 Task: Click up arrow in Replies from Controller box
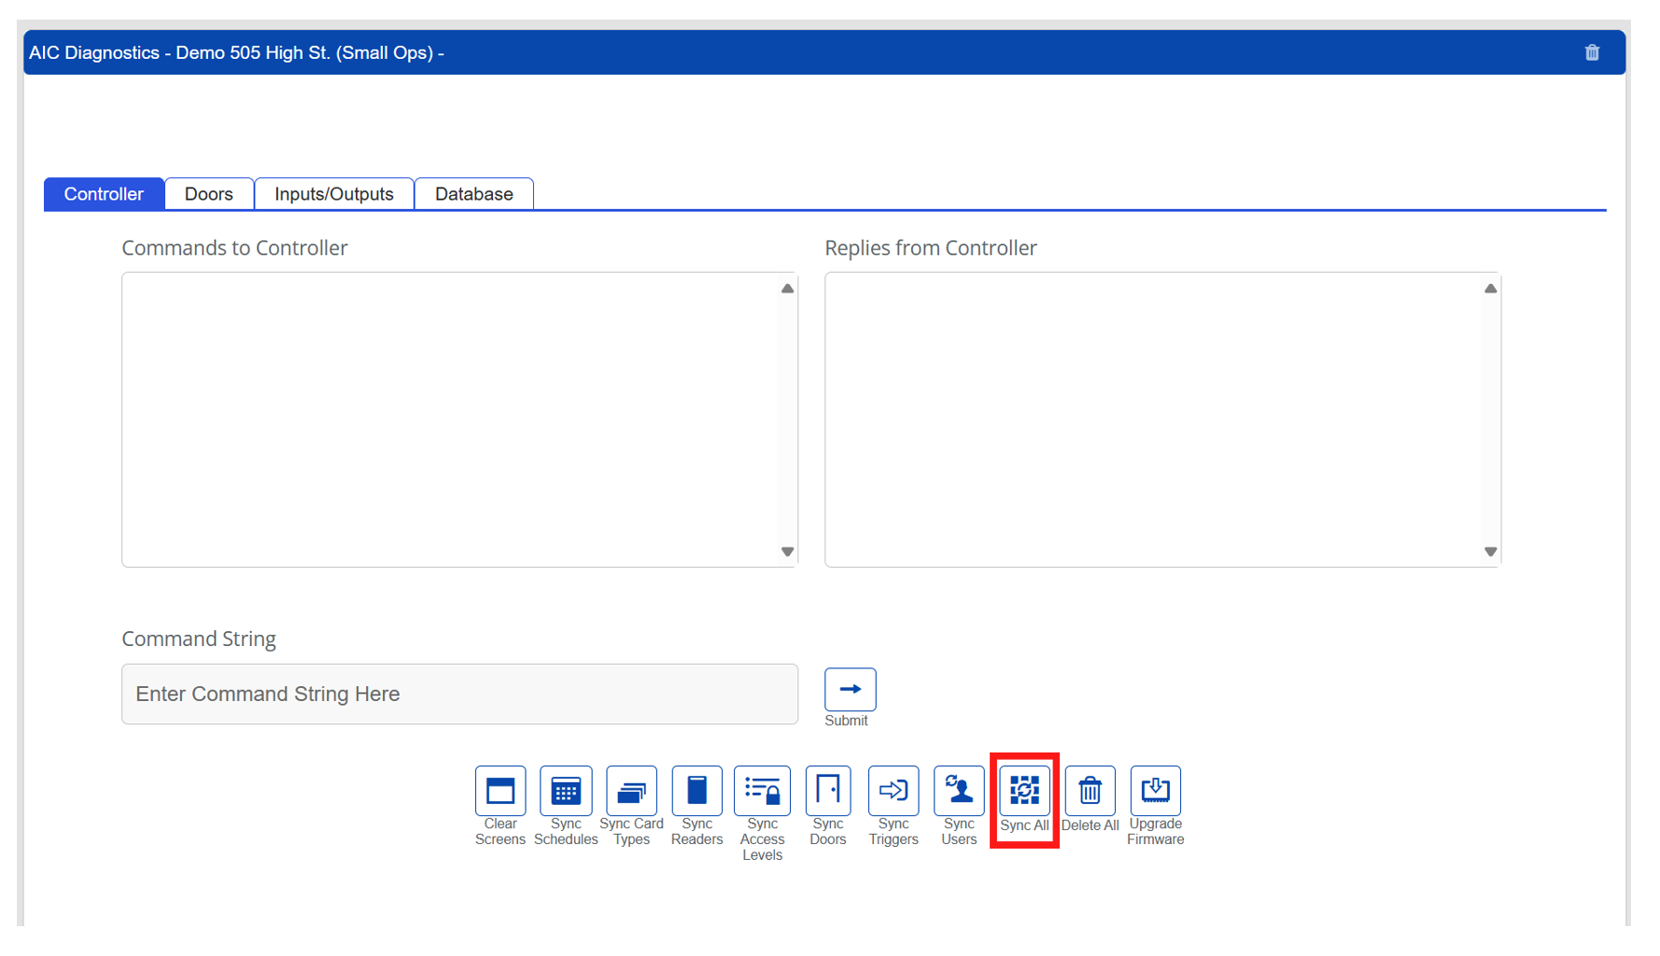point(1490,289)
